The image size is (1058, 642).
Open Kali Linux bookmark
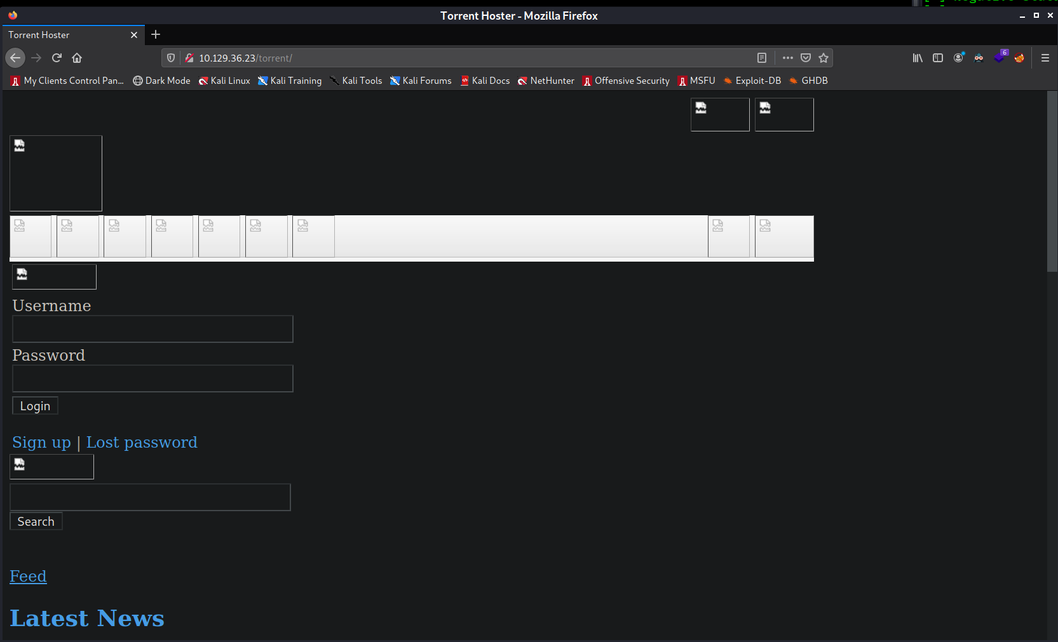click(x=224, y=81)
